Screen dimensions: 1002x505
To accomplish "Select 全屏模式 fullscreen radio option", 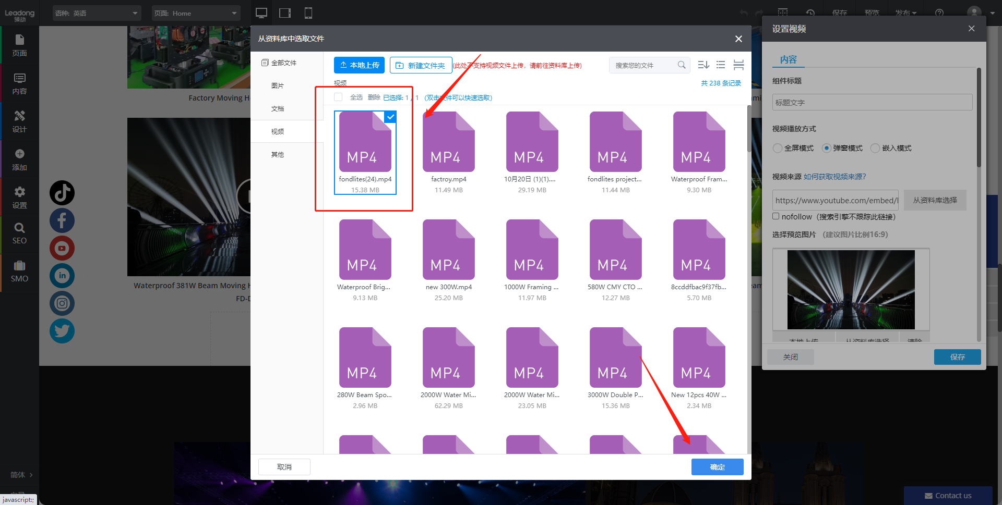I will click(x=778, y=148).
